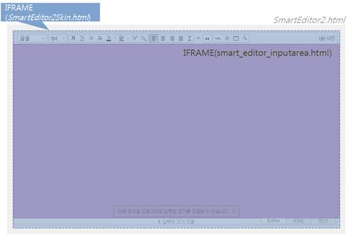Switch to the HTML tab
The width and height of the screenshot is (358, 234).
tap(298, 221)
